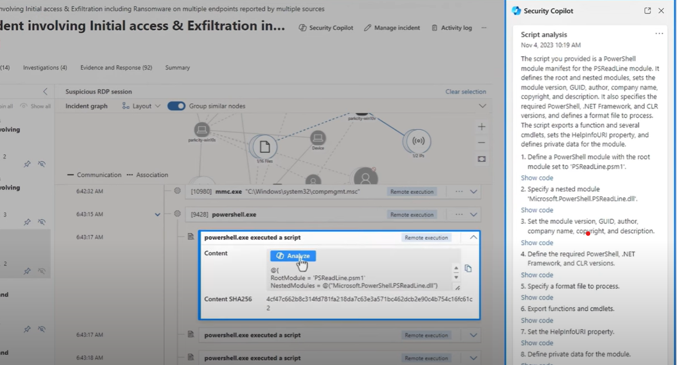Screen dimensions: 677x365
Task: Open the Summary tab
Action: coord(178,68)
